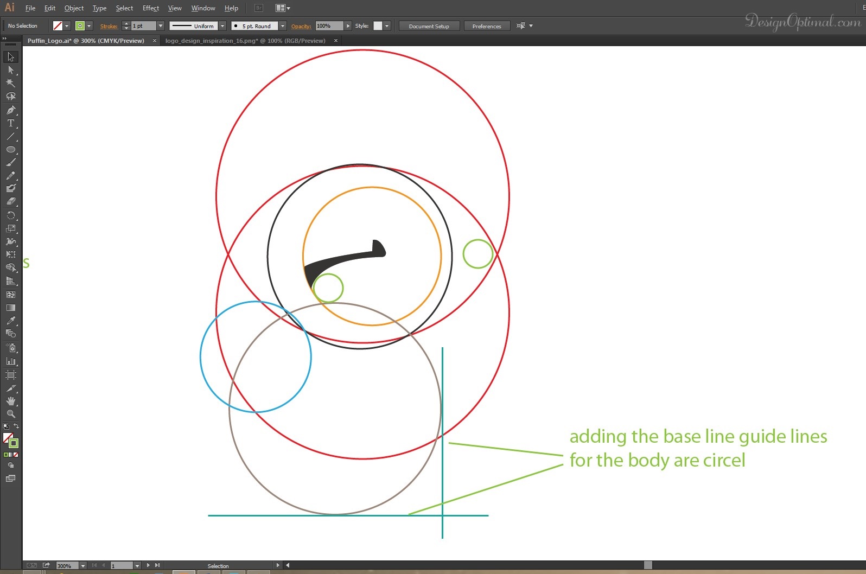Open arrange documents dropdown
The image size is (866, 574).
click(283, 8)
